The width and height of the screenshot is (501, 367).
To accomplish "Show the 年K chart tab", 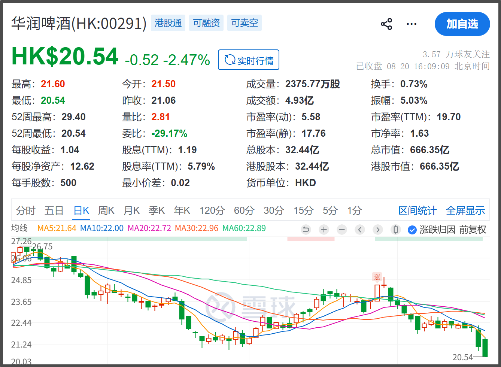I will [182, 211].
